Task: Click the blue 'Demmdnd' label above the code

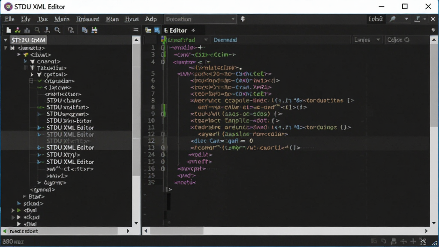Action: [225, 40]
